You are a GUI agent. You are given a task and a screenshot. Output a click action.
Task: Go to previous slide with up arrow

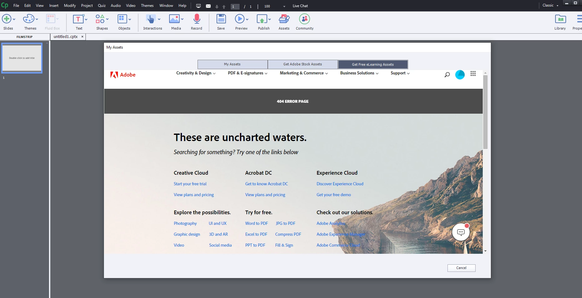point(224,7)
